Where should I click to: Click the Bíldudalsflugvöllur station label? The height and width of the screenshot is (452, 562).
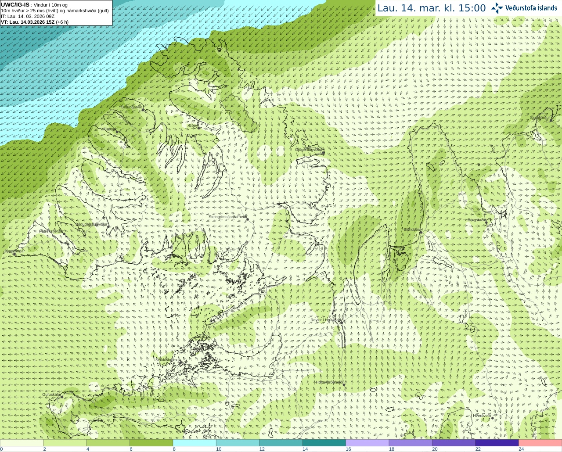pos(91,224)
